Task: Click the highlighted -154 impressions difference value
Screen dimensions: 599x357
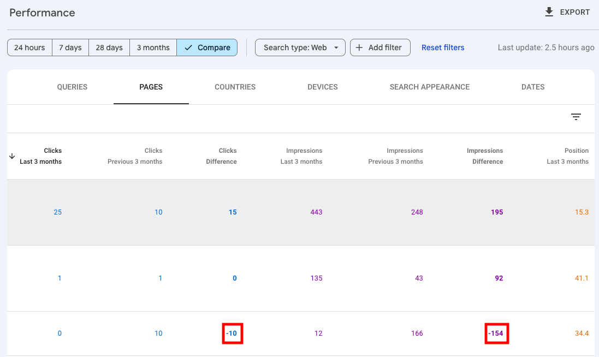Action: [496, 334]
